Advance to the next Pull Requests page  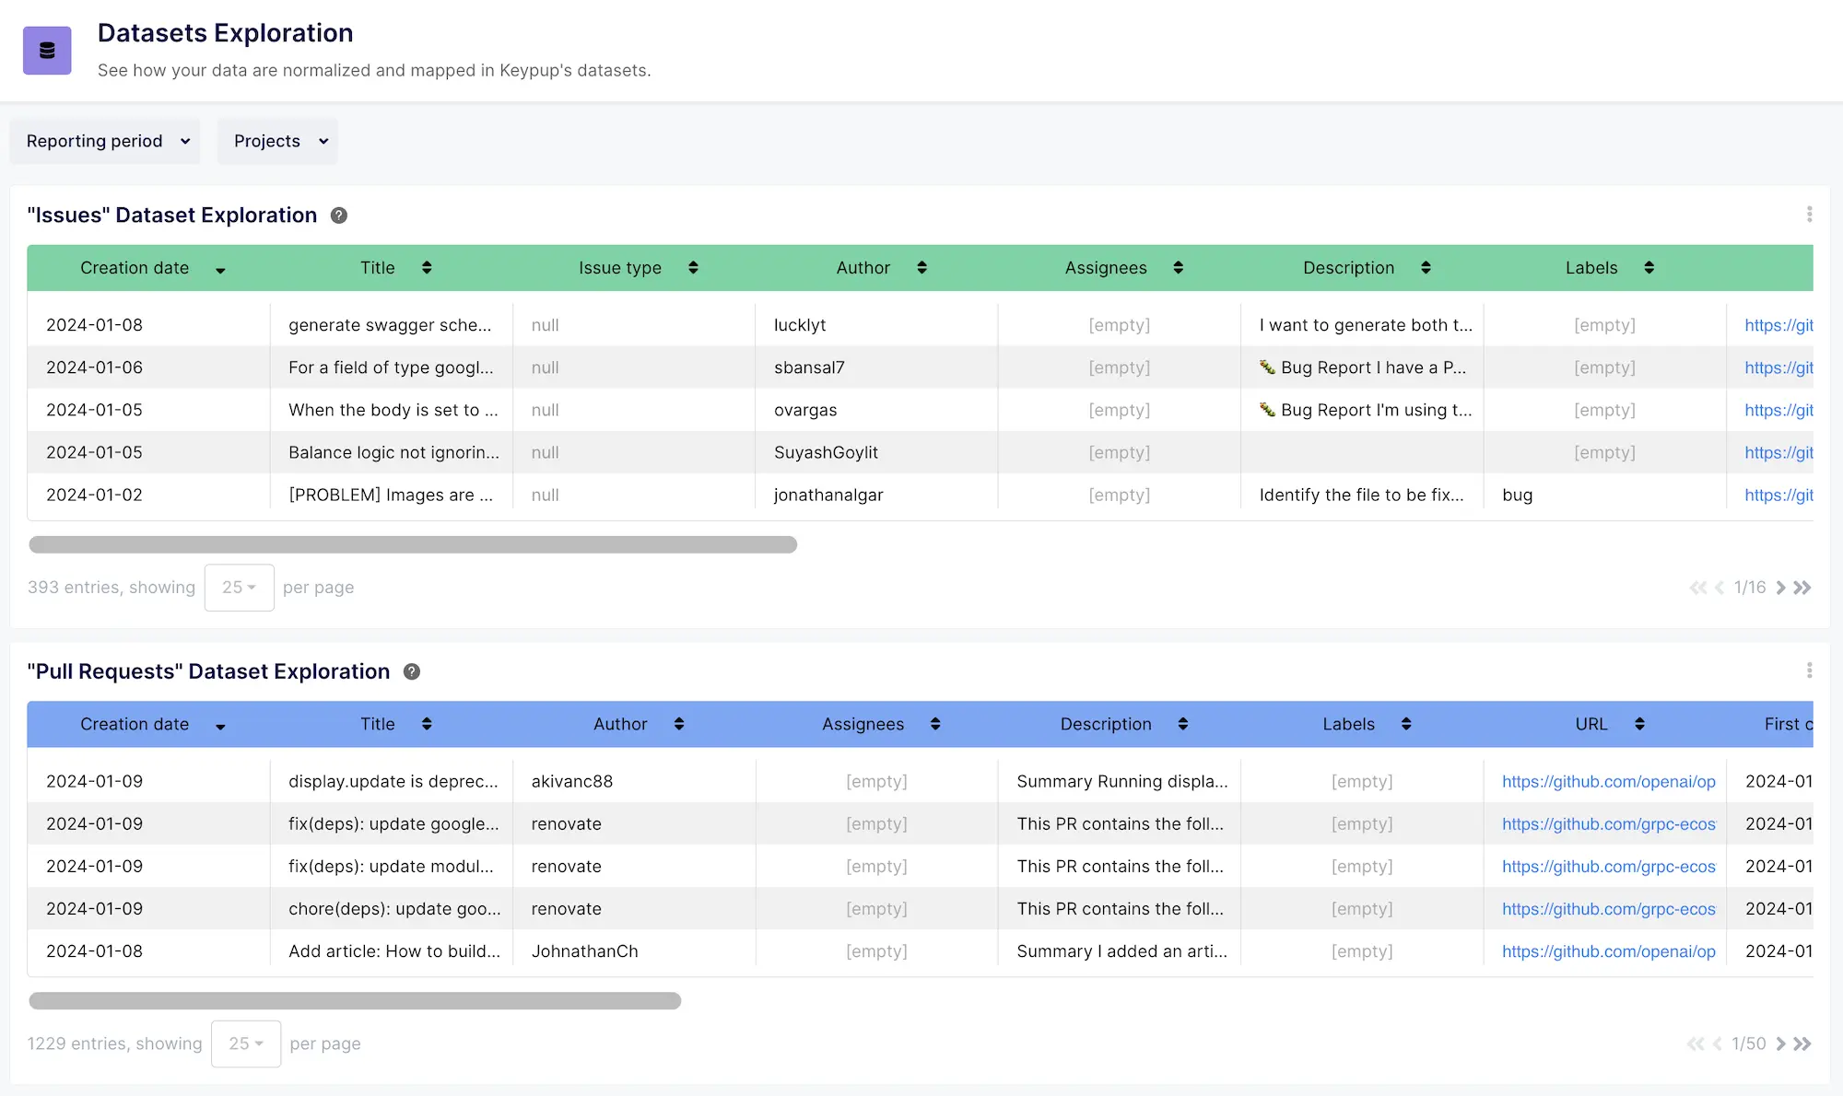(x=1781, y=1044)
